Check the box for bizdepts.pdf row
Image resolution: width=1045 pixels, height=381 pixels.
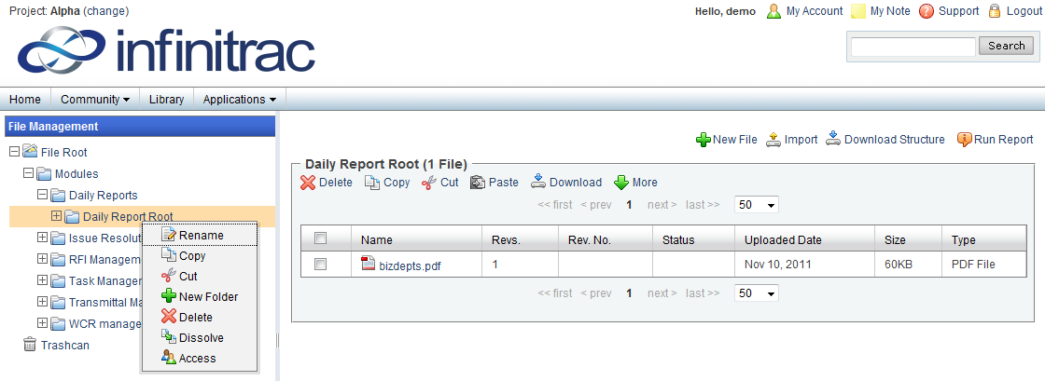pyautogui.click(x=321, y=264)
